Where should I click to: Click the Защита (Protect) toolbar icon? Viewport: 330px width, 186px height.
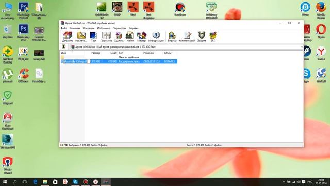point(202,37)
